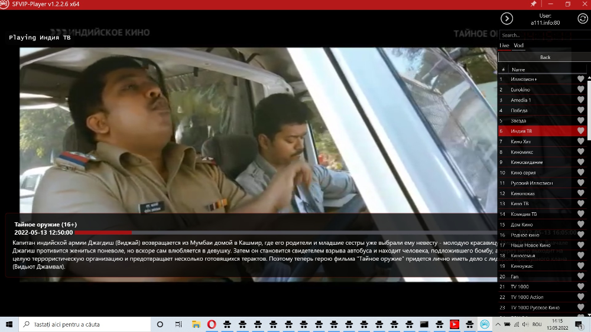
Task: Click heart icon on Дом Кино row
Action: click(x=580, y=225)
